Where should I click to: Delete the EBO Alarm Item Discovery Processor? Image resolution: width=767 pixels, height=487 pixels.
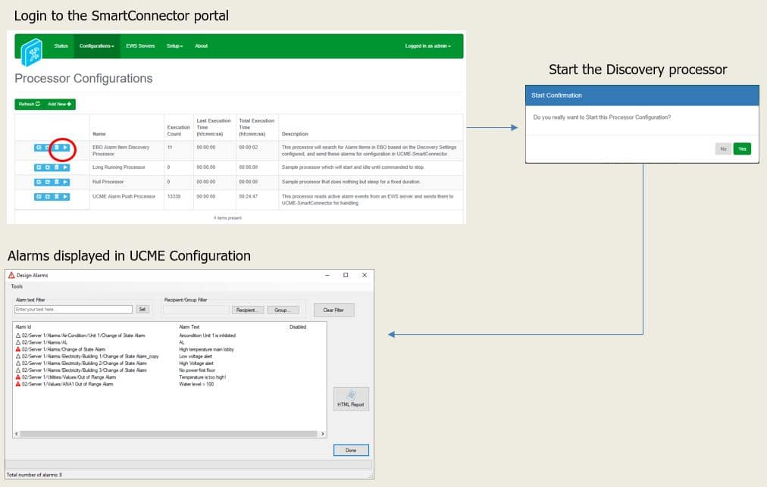coord(56,148)
